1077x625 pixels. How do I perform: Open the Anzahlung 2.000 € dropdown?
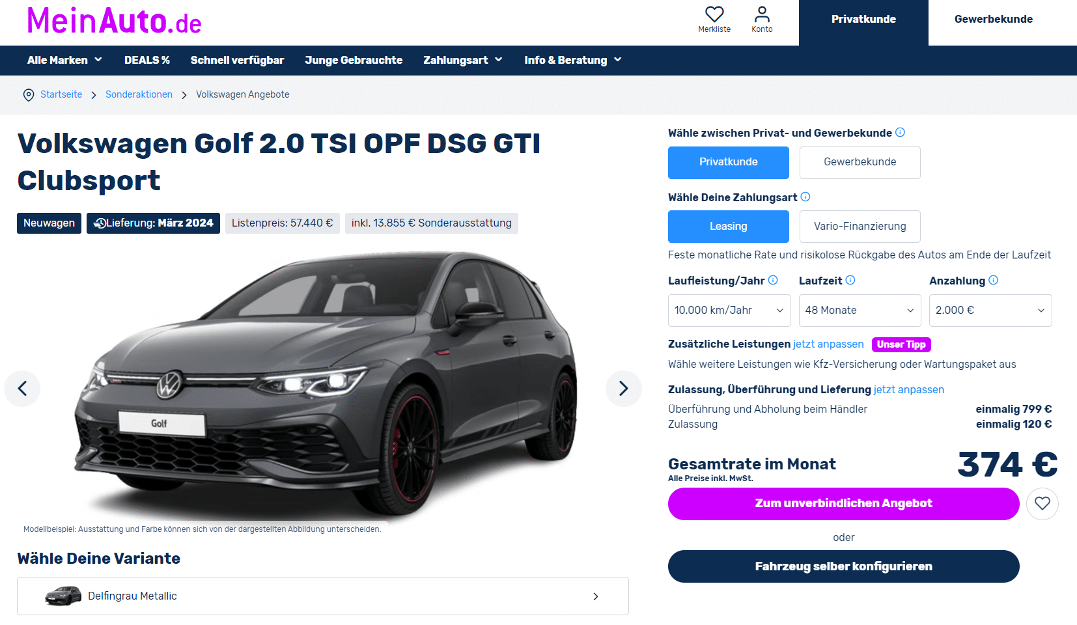click(x=990, y=311)
